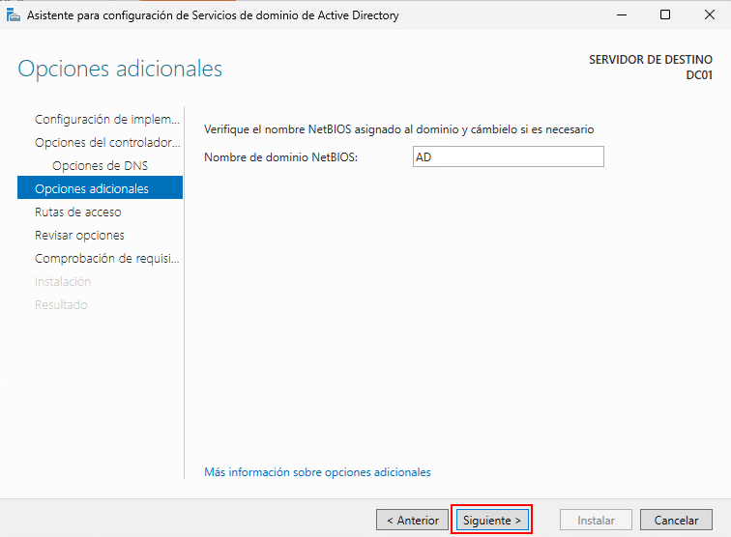The image size is (731, 537).
Task: Click the greyed-out Instalación step
Action: (x=63, y=282)
